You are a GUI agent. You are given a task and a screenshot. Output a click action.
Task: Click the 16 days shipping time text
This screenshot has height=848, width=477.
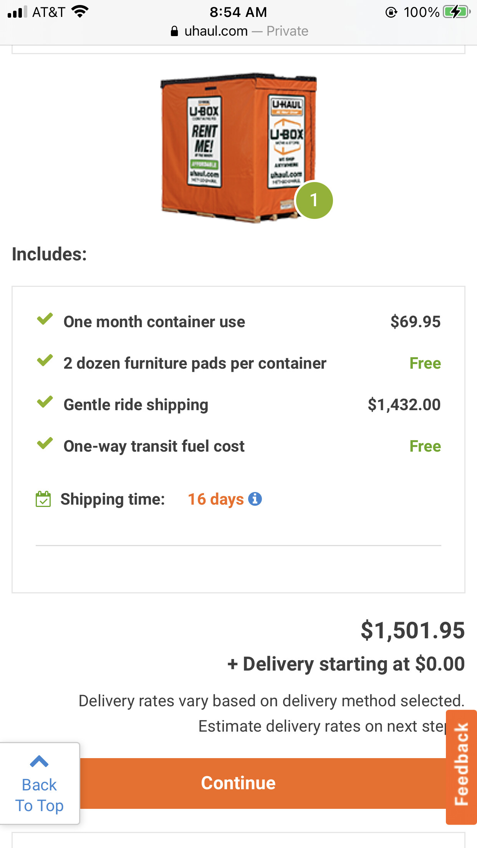[x=215, y=499]
